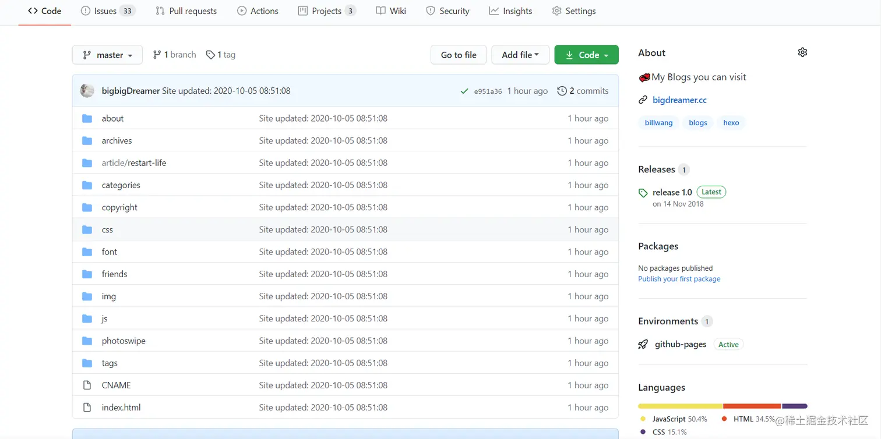Open the Security tab
Screen dimensions: 881x439
[447, 11]
